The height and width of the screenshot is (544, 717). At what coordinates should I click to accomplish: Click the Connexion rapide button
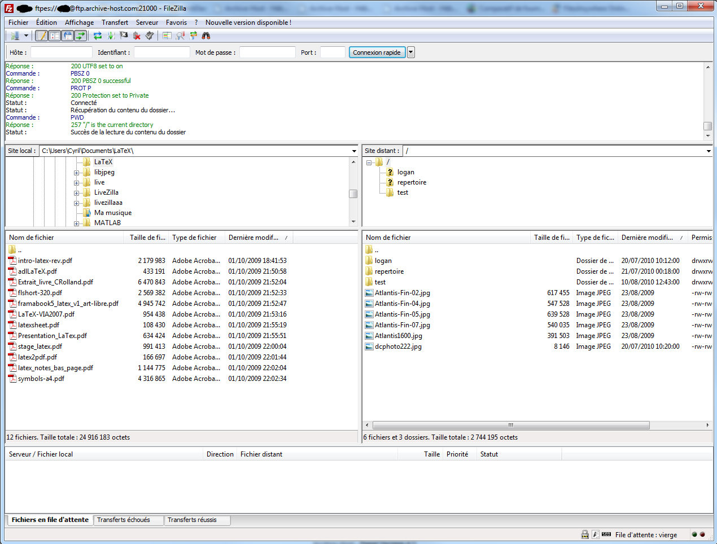coord(377,52)
